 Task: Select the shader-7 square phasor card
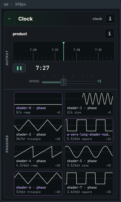click(89, 183)
